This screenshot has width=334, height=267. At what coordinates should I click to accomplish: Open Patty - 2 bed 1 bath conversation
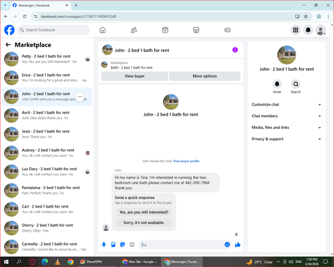pyautogui.click(x=47, y=59)
